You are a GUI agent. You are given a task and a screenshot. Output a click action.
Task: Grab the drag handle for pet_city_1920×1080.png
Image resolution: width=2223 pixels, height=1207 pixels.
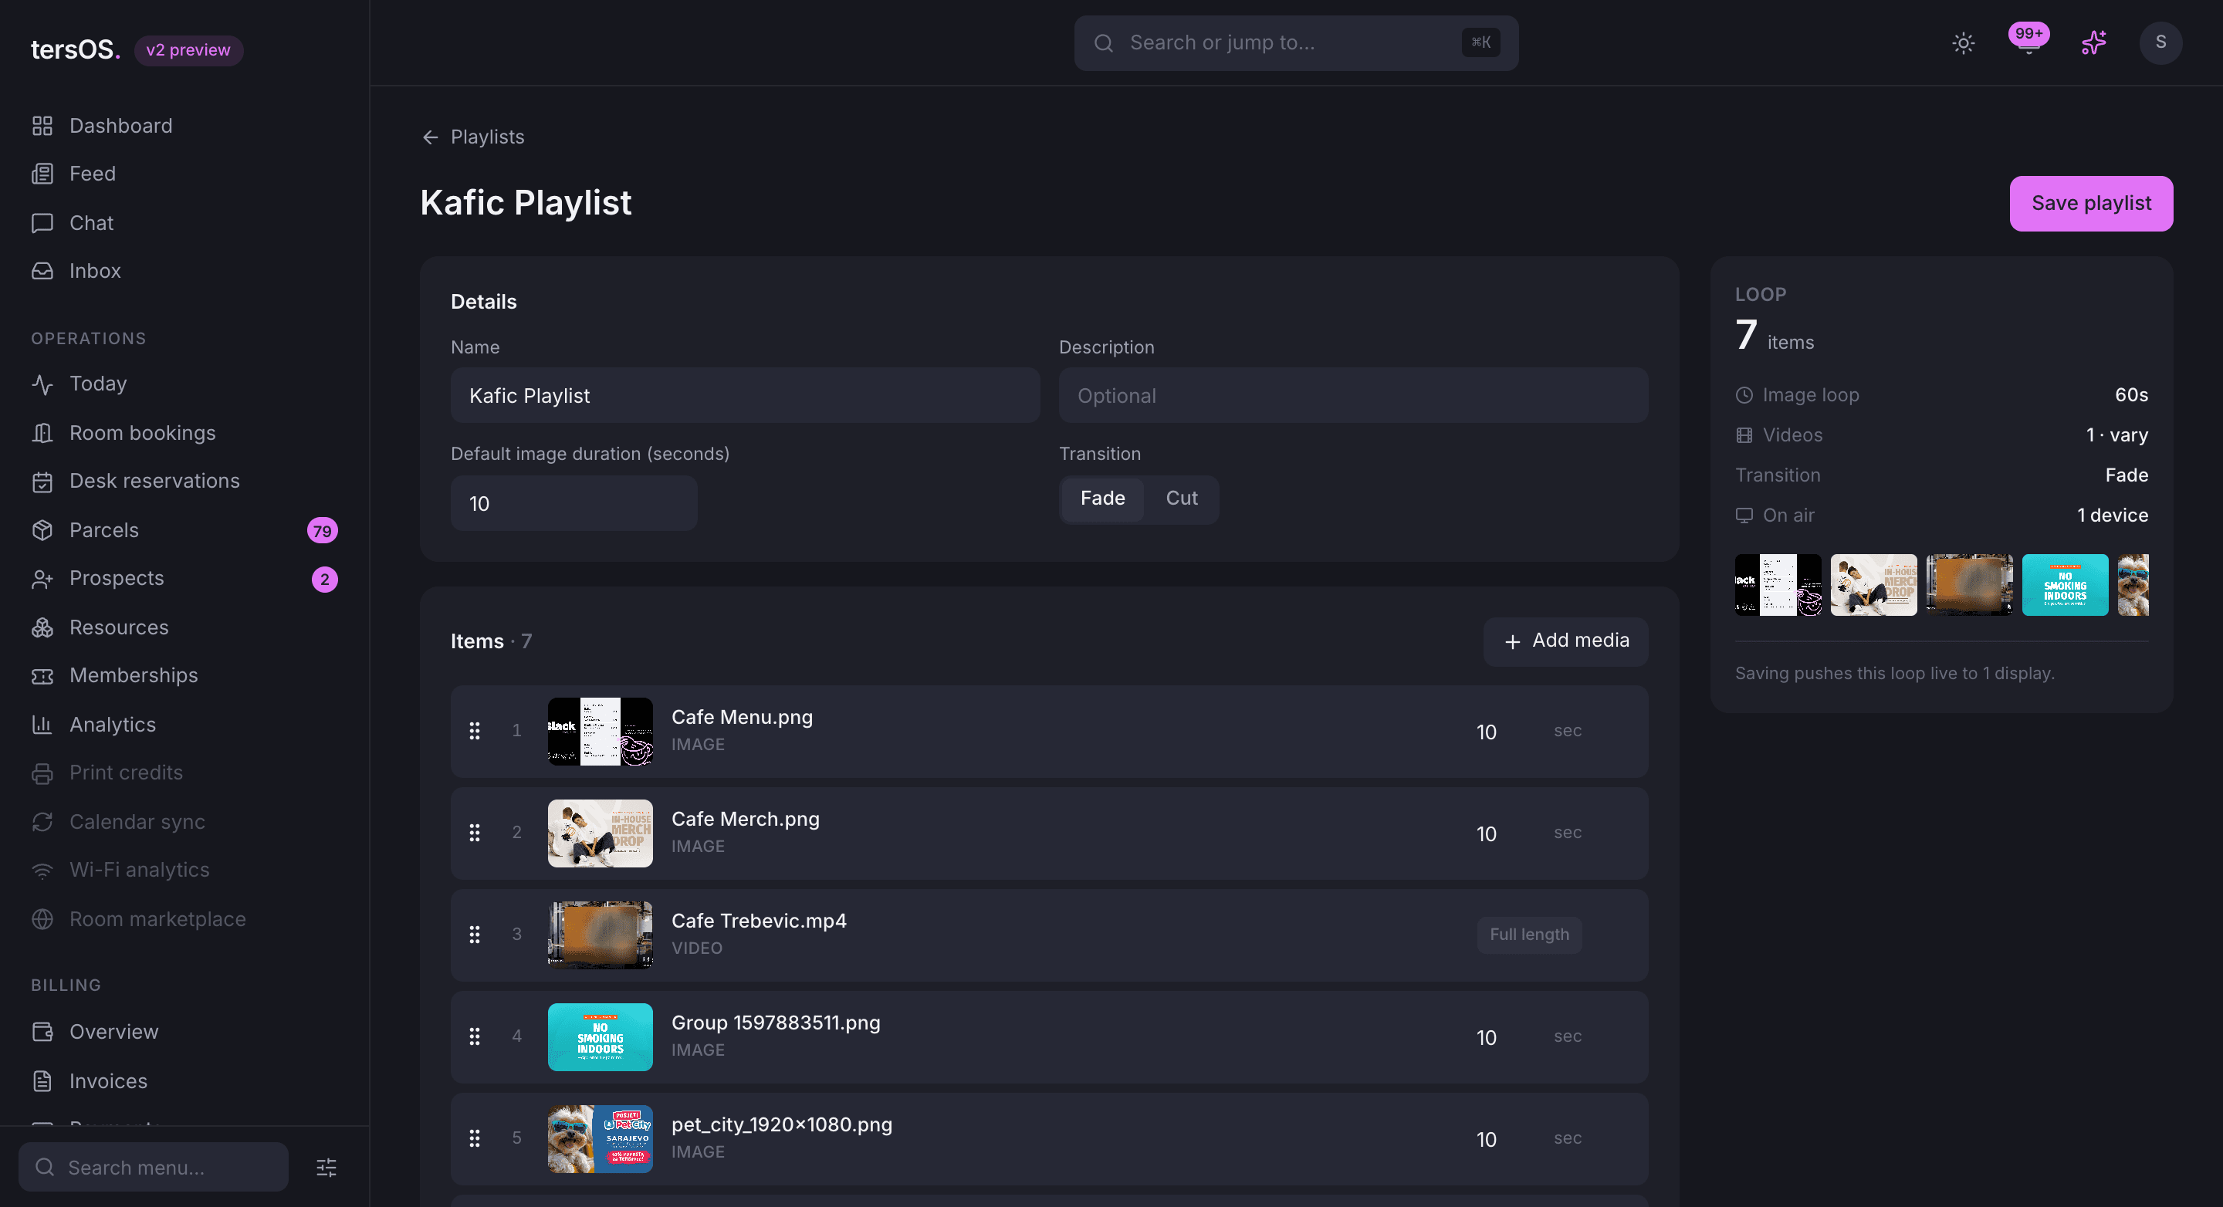pyautogui.click(x=475, y=1138)
